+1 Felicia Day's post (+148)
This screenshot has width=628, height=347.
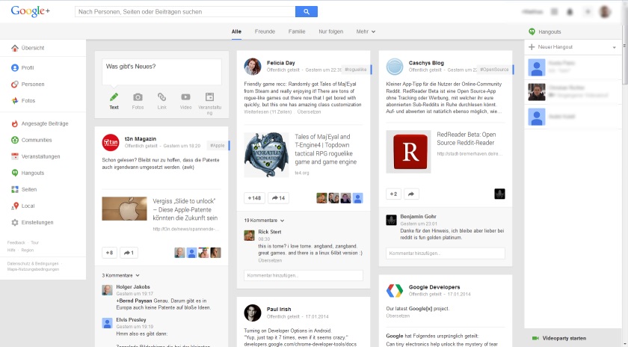pos(254,198)
